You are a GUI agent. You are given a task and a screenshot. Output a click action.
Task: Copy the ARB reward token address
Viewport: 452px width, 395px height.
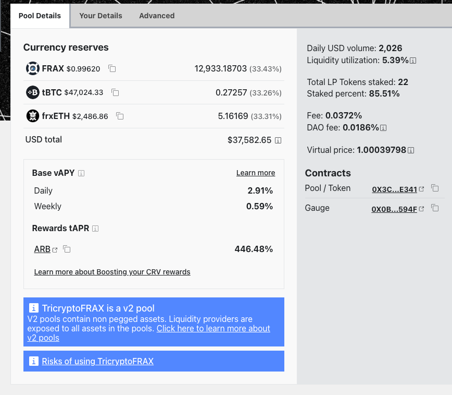click(x=67, y=249)
